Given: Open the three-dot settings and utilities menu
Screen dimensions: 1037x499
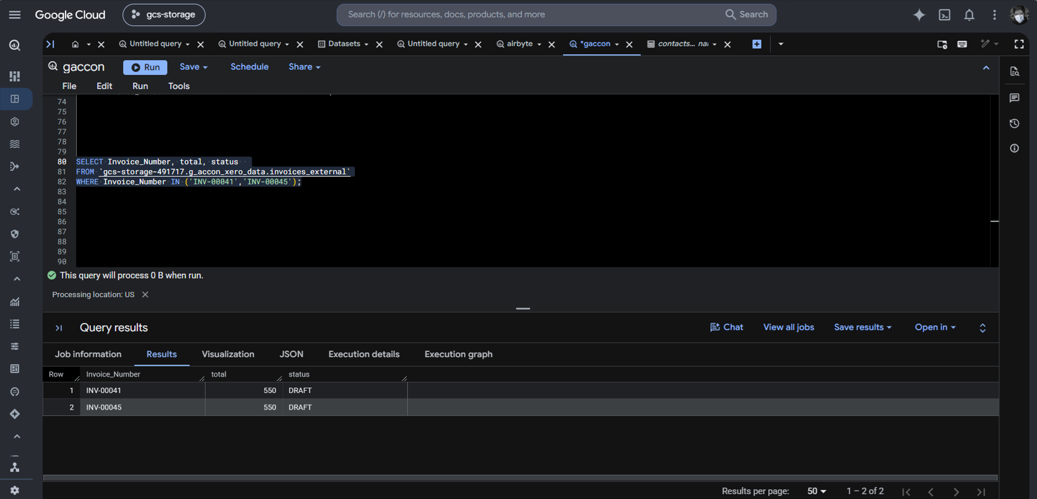Looking at the screenshot, I should 994,15.
